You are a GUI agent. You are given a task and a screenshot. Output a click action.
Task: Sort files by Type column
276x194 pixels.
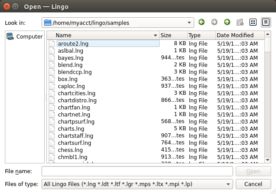coord(202,35)
